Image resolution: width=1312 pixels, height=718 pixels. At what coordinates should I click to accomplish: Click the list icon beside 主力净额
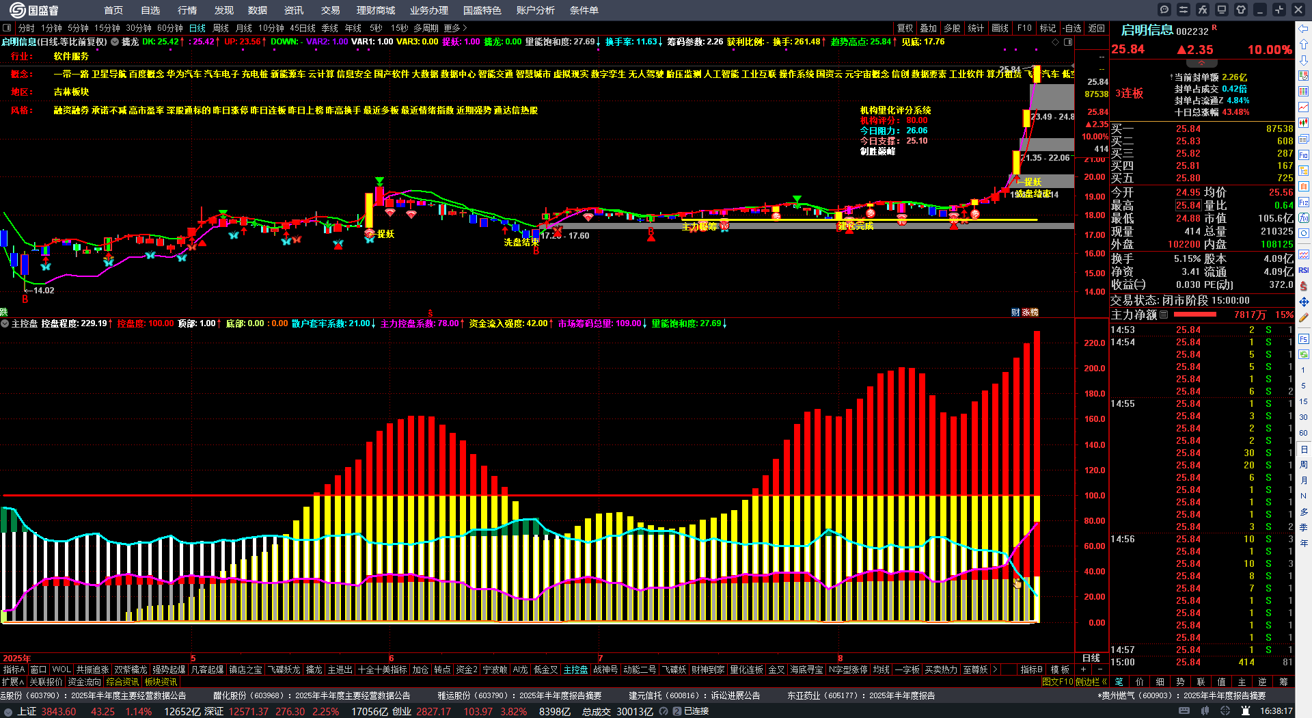pyautogui.click(x=1164, y=315)
